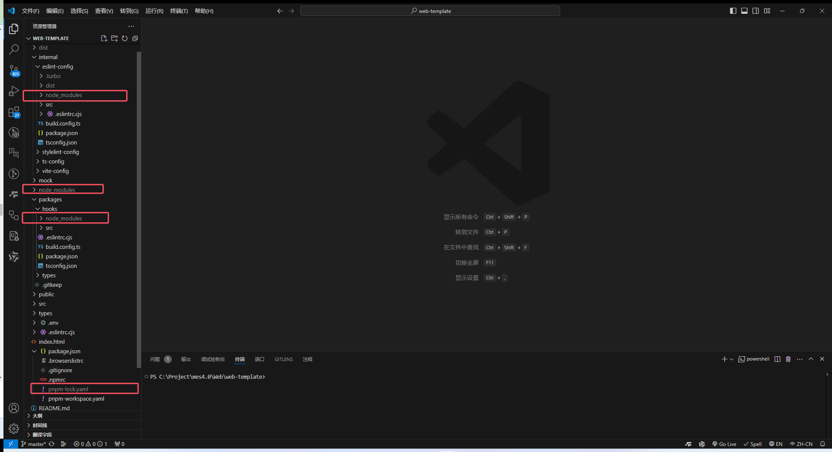Open Source Control view with 825 badge

[14, 70]
